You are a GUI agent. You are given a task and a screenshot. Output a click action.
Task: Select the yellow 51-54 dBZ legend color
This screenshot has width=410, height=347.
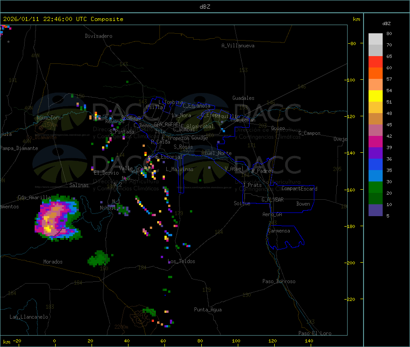[375, 96]
